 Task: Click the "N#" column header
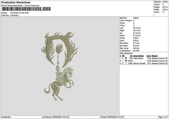(x=123, y=56)
